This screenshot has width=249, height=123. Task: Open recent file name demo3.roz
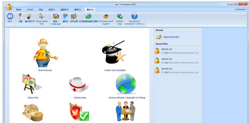pyautogui.click(x=167, y=69)
